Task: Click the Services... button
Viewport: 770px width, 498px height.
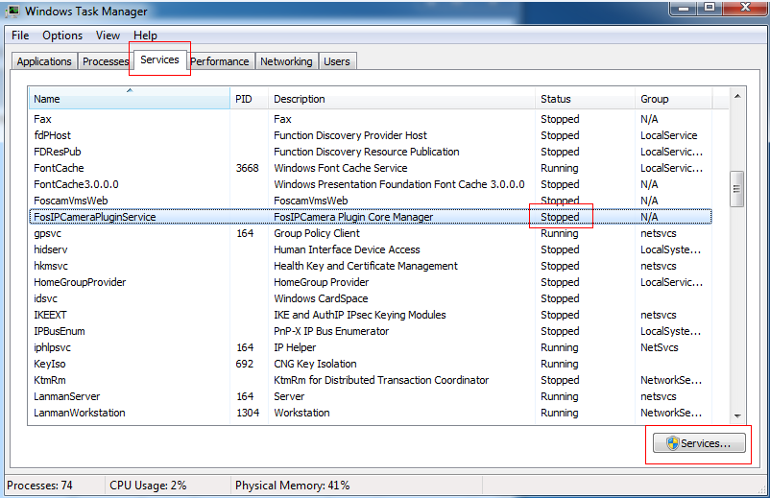Action: pyautogui.click(x=699, y=443)
